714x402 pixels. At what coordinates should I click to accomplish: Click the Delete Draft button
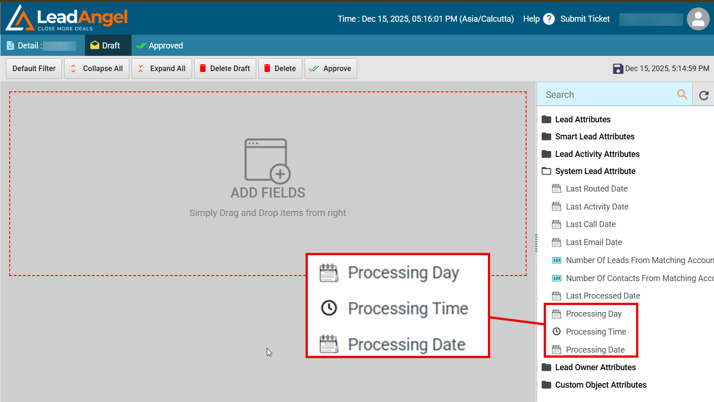[225, 69]
